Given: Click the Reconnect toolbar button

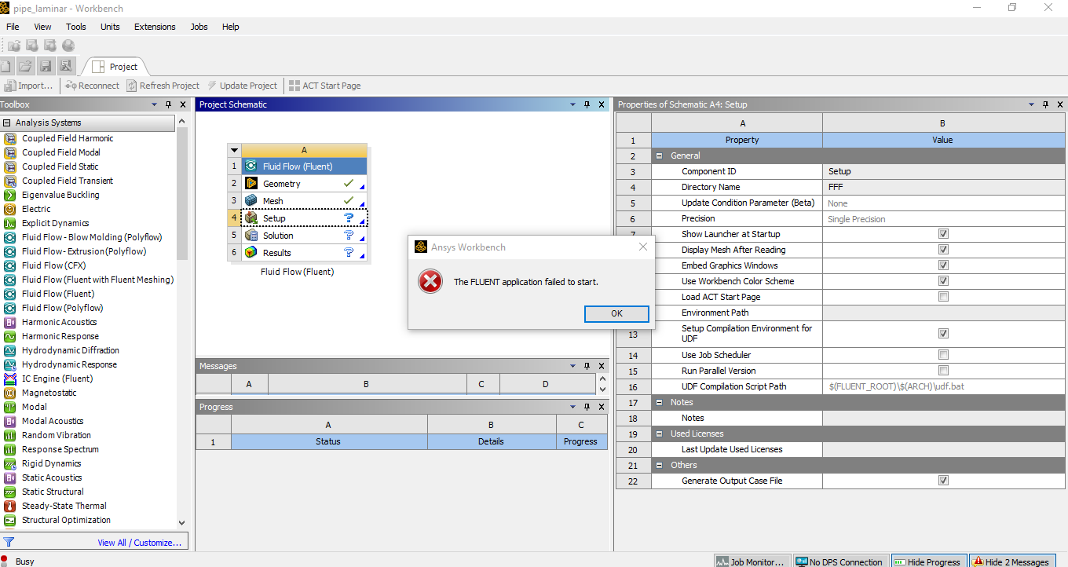Looking at the screenshot, I should [93, 86].
